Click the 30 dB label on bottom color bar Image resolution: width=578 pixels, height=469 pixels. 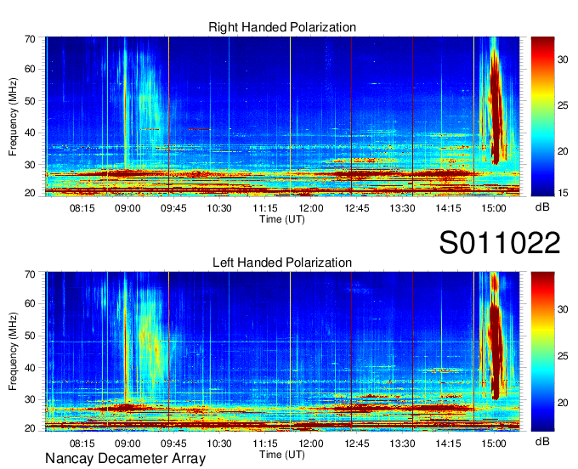pos(563,309)
